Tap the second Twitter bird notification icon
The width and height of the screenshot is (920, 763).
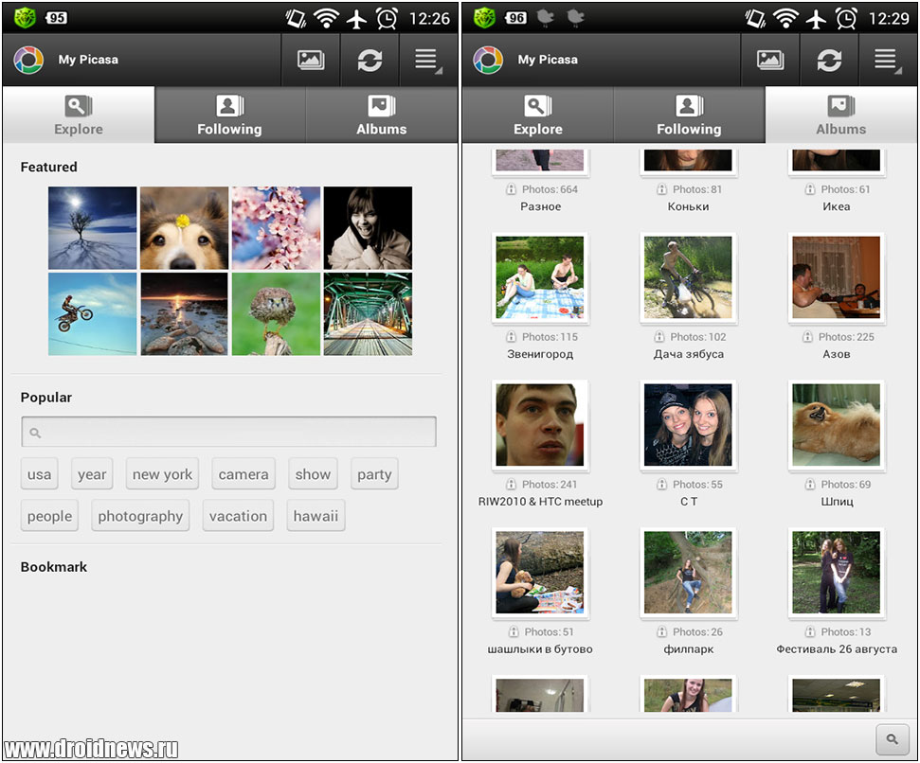click(575, 18)
